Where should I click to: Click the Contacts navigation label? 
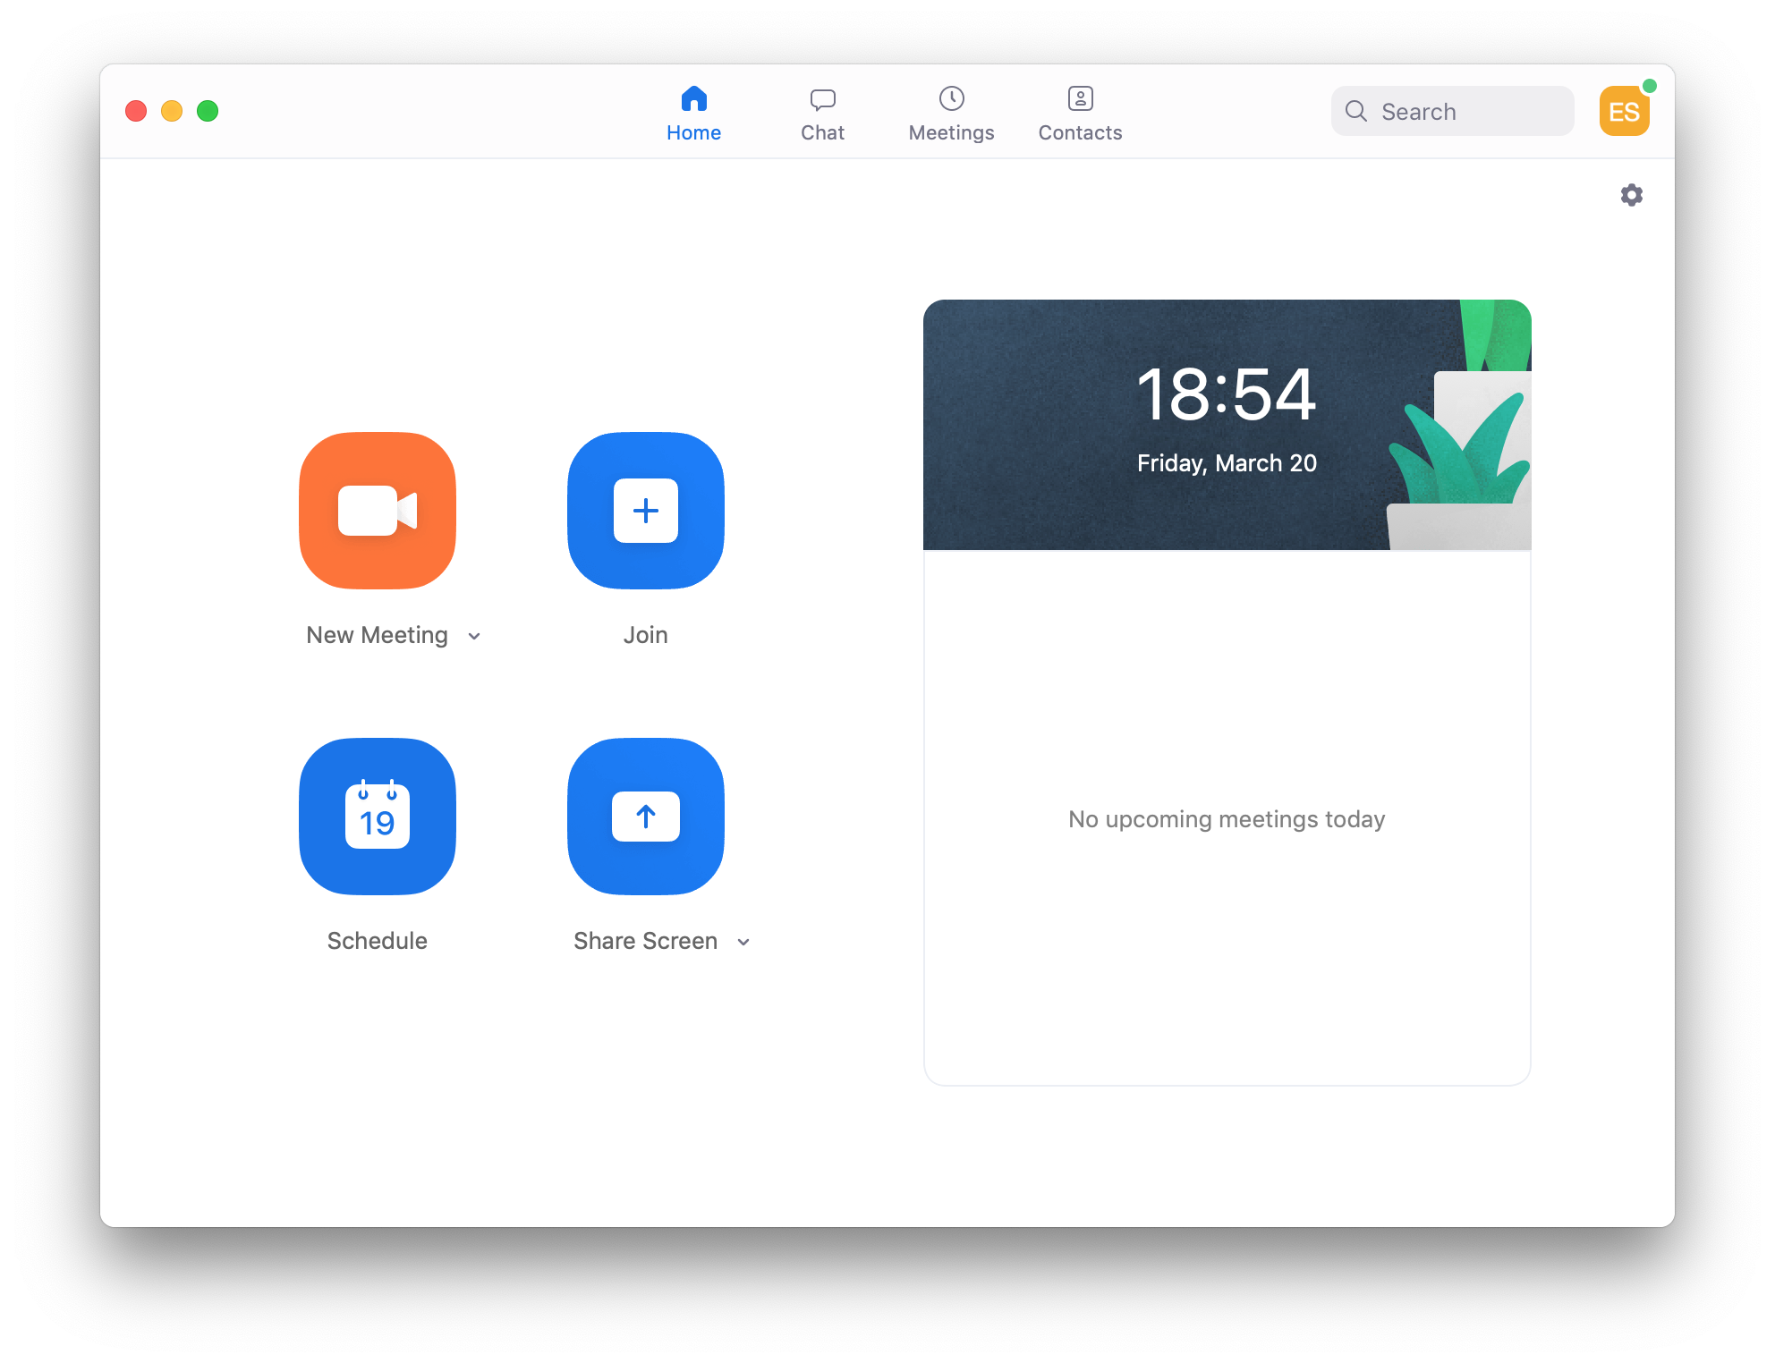(x=1081, y=131)
